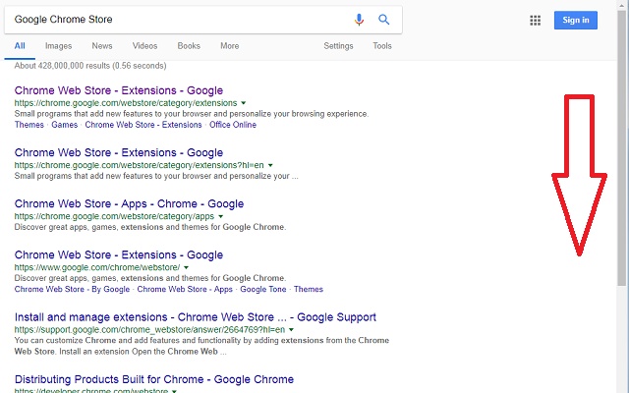Switch to the Videos tab
The height and width of the screenshot is (393, 629).
tap(144, 46)
